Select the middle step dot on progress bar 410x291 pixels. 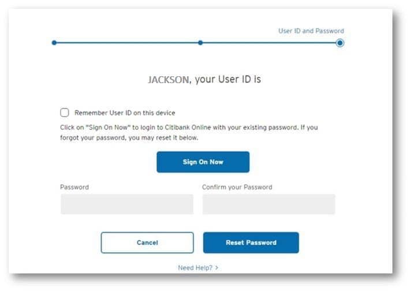pyautogui.click(x=200, y=43)
